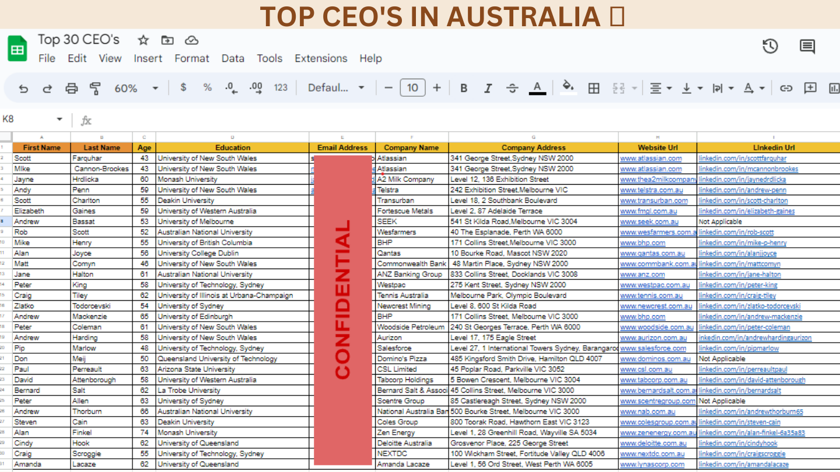This screenshot has height=472, width=840.
Task: Open the text color picker
Action: click(537, 88)
